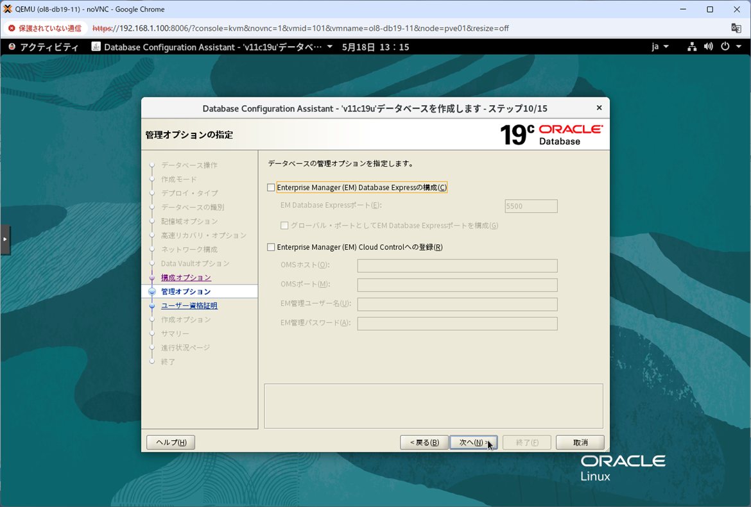Open the ja input language menu

(x=660, y=46)
